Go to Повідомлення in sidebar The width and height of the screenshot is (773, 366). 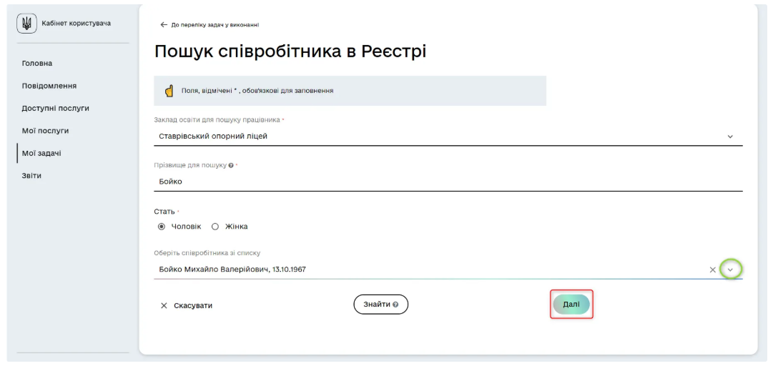click(x=49, y=86)
